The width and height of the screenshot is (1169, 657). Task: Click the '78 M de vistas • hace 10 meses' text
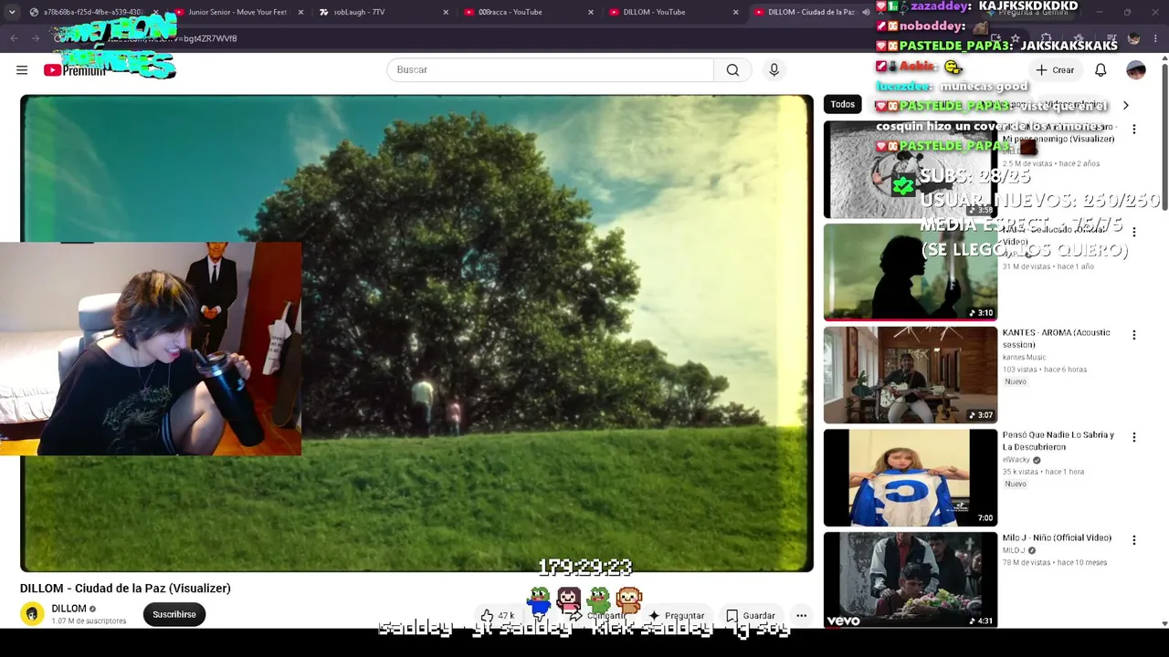pyautogui.click(x=1055, y=563)
